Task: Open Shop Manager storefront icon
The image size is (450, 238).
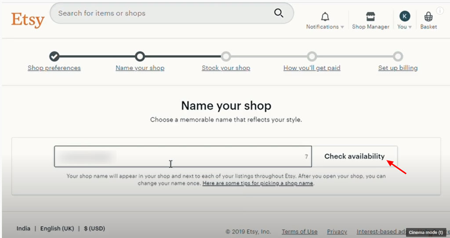Action: tap(370, 17)
